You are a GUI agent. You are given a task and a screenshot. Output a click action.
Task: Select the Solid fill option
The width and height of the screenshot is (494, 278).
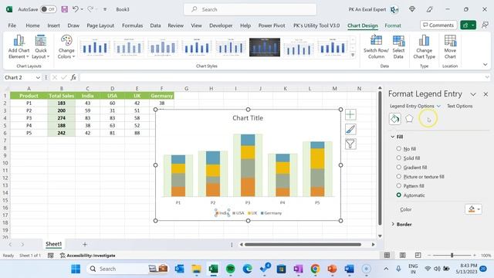(398, 158)
